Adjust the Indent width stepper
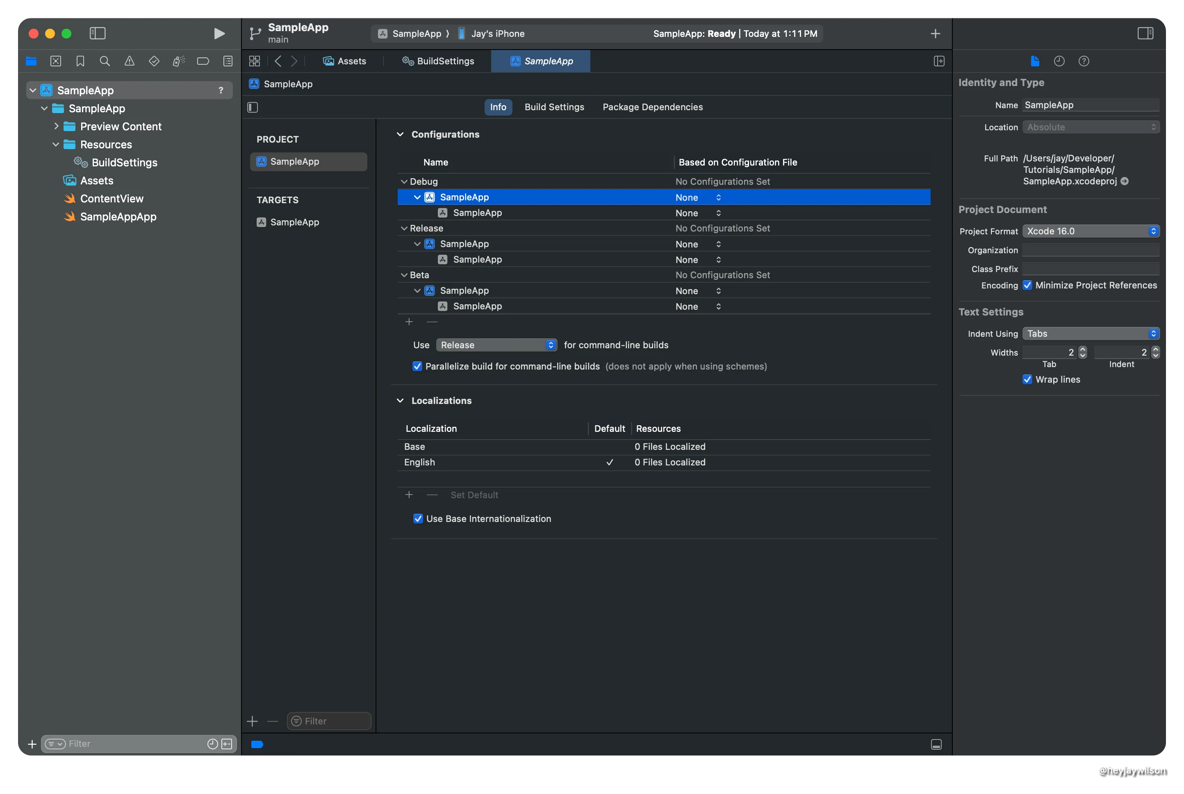The width and height of the screenshot is (1184, 794). pyautogui.click(x=1156, y=352)
